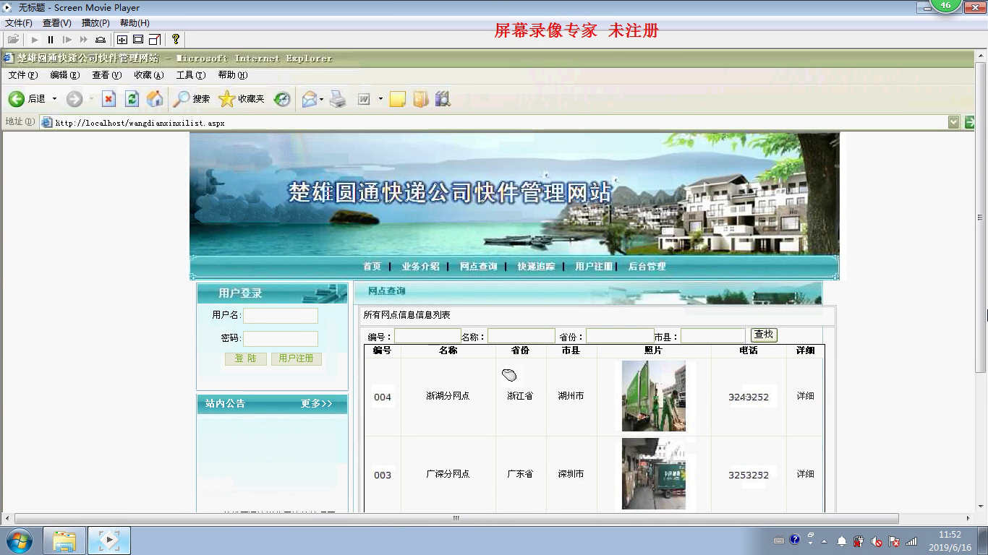Click the IE Print icon

point(338,99)
